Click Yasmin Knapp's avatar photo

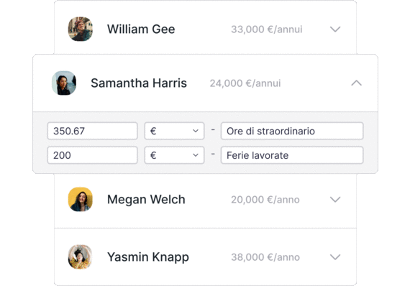[x=81, y=257]
